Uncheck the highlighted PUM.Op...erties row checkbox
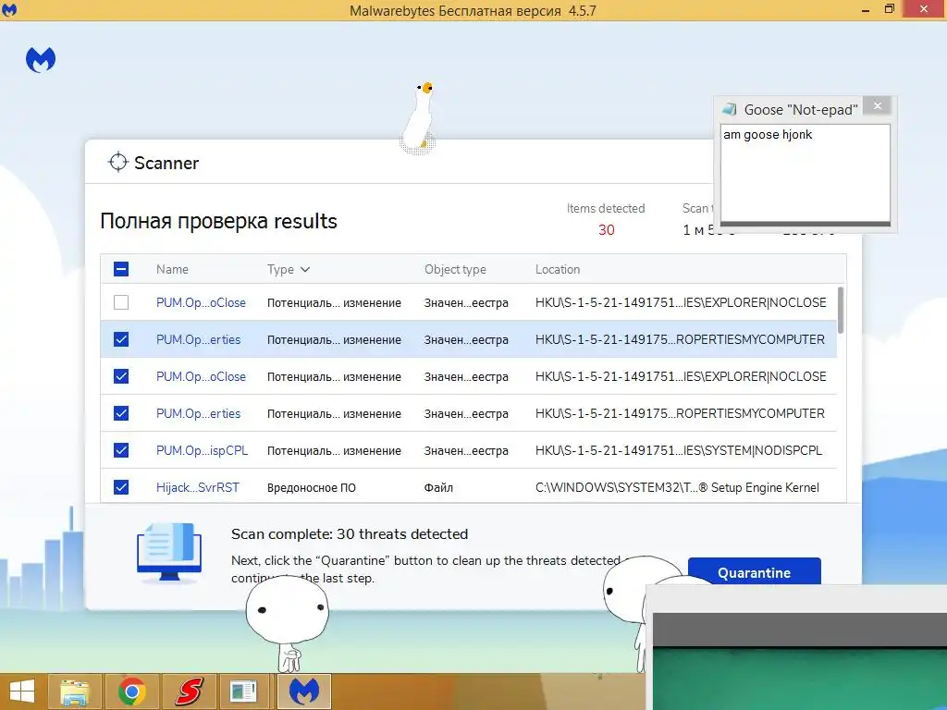The image size is (947, 710). click(x=121, y=339)
